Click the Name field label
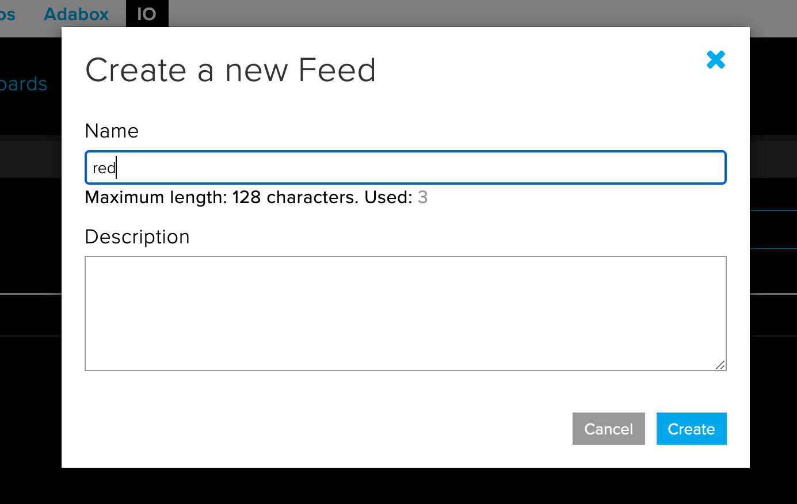Viewport: 797px width, 504px height. tap(112, 131)
